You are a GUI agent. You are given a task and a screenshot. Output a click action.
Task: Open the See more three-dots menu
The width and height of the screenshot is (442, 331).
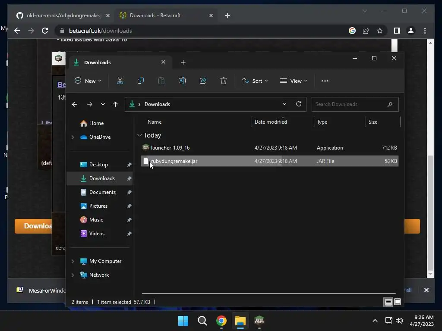pyautogui.click(x=325, y=81)
